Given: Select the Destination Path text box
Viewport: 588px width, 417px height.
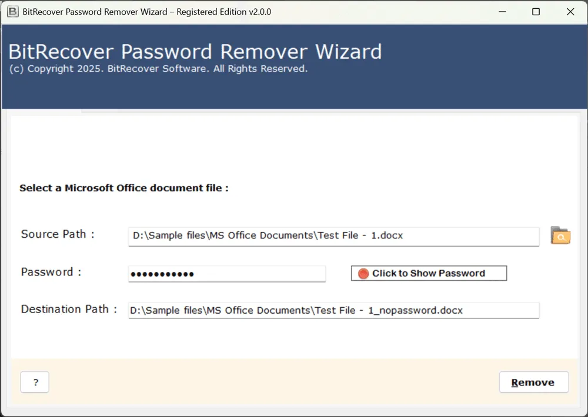Looking at the screenshot, I should [x=333, y=310].
